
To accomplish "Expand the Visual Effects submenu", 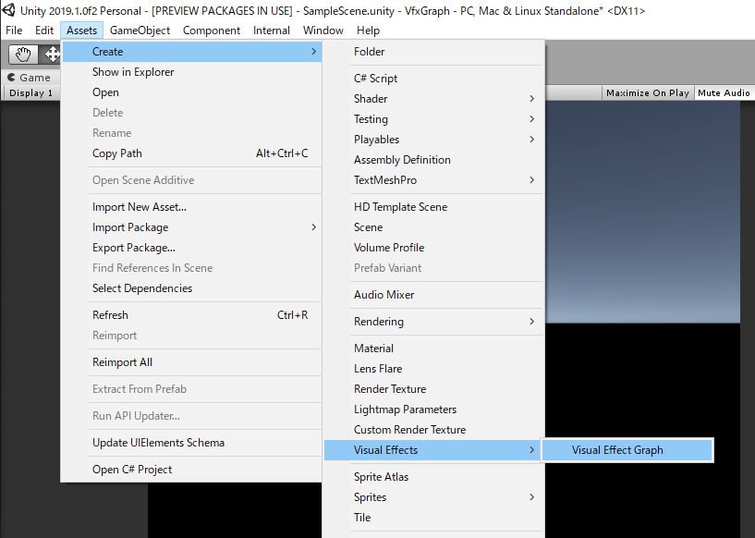I will pyautogui.click(x=434, y=450).
